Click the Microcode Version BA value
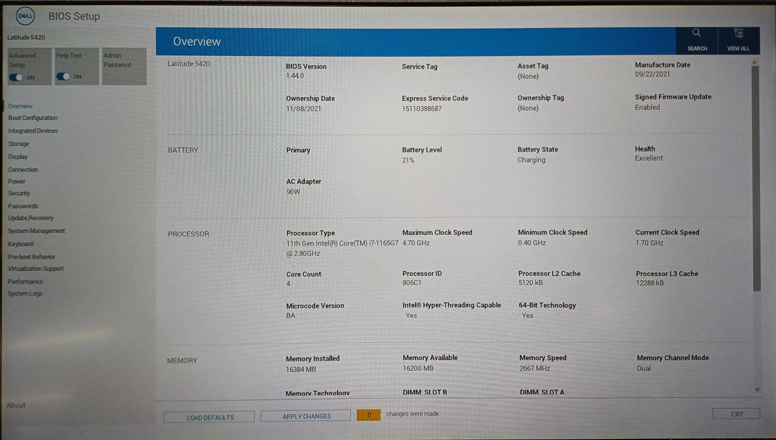 291,316
